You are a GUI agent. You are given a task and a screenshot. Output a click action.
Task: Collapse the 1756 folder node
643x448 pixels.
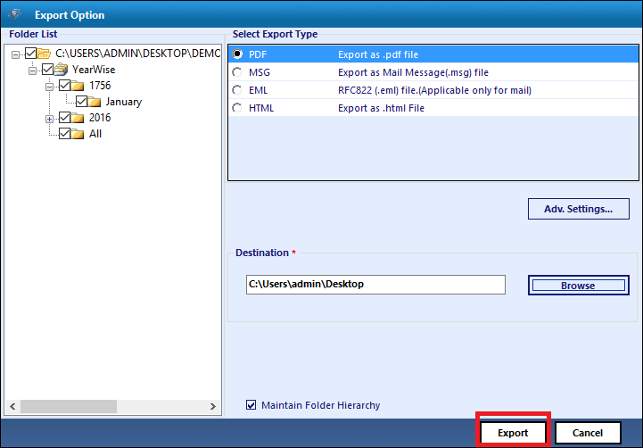pyautogui.click(x=49, y=87)
